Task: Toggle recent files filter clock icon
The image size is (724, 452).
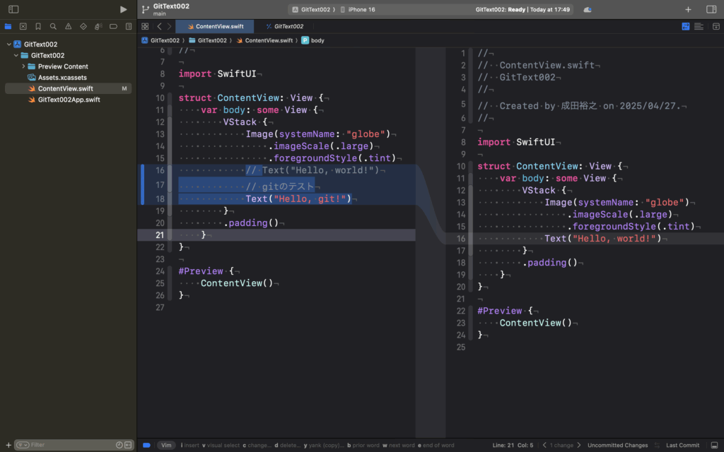Action: 119,445
